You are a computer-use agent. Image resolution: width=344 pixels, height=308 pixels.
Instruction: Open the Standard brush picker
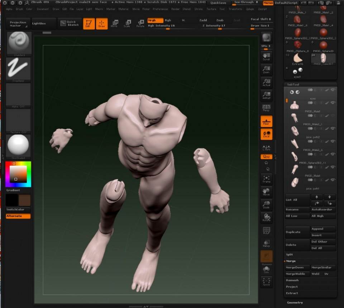click(19, 43)
